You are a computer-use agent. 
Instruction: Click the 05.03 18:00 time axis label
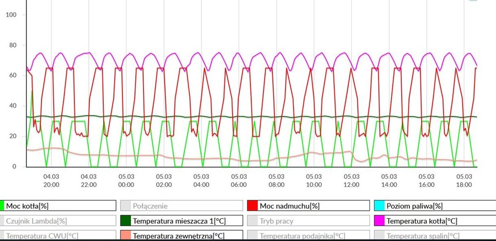pyautogui.click(x=464, y=181)
